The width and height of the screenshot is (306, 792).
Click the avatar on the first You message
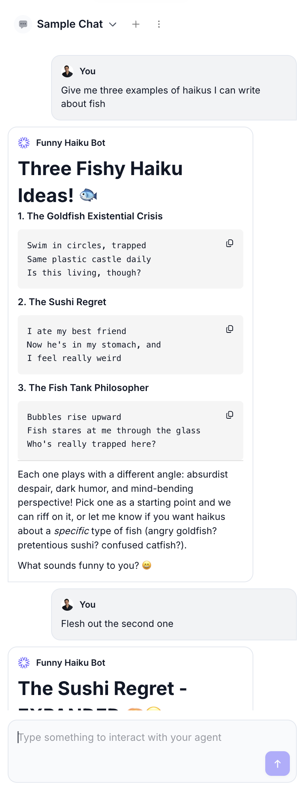tap(67, 71)
